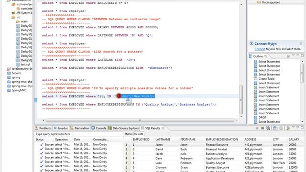306x172 pixels.
Task: Select the Result1 sub-tab
Action: coord(139,134)
